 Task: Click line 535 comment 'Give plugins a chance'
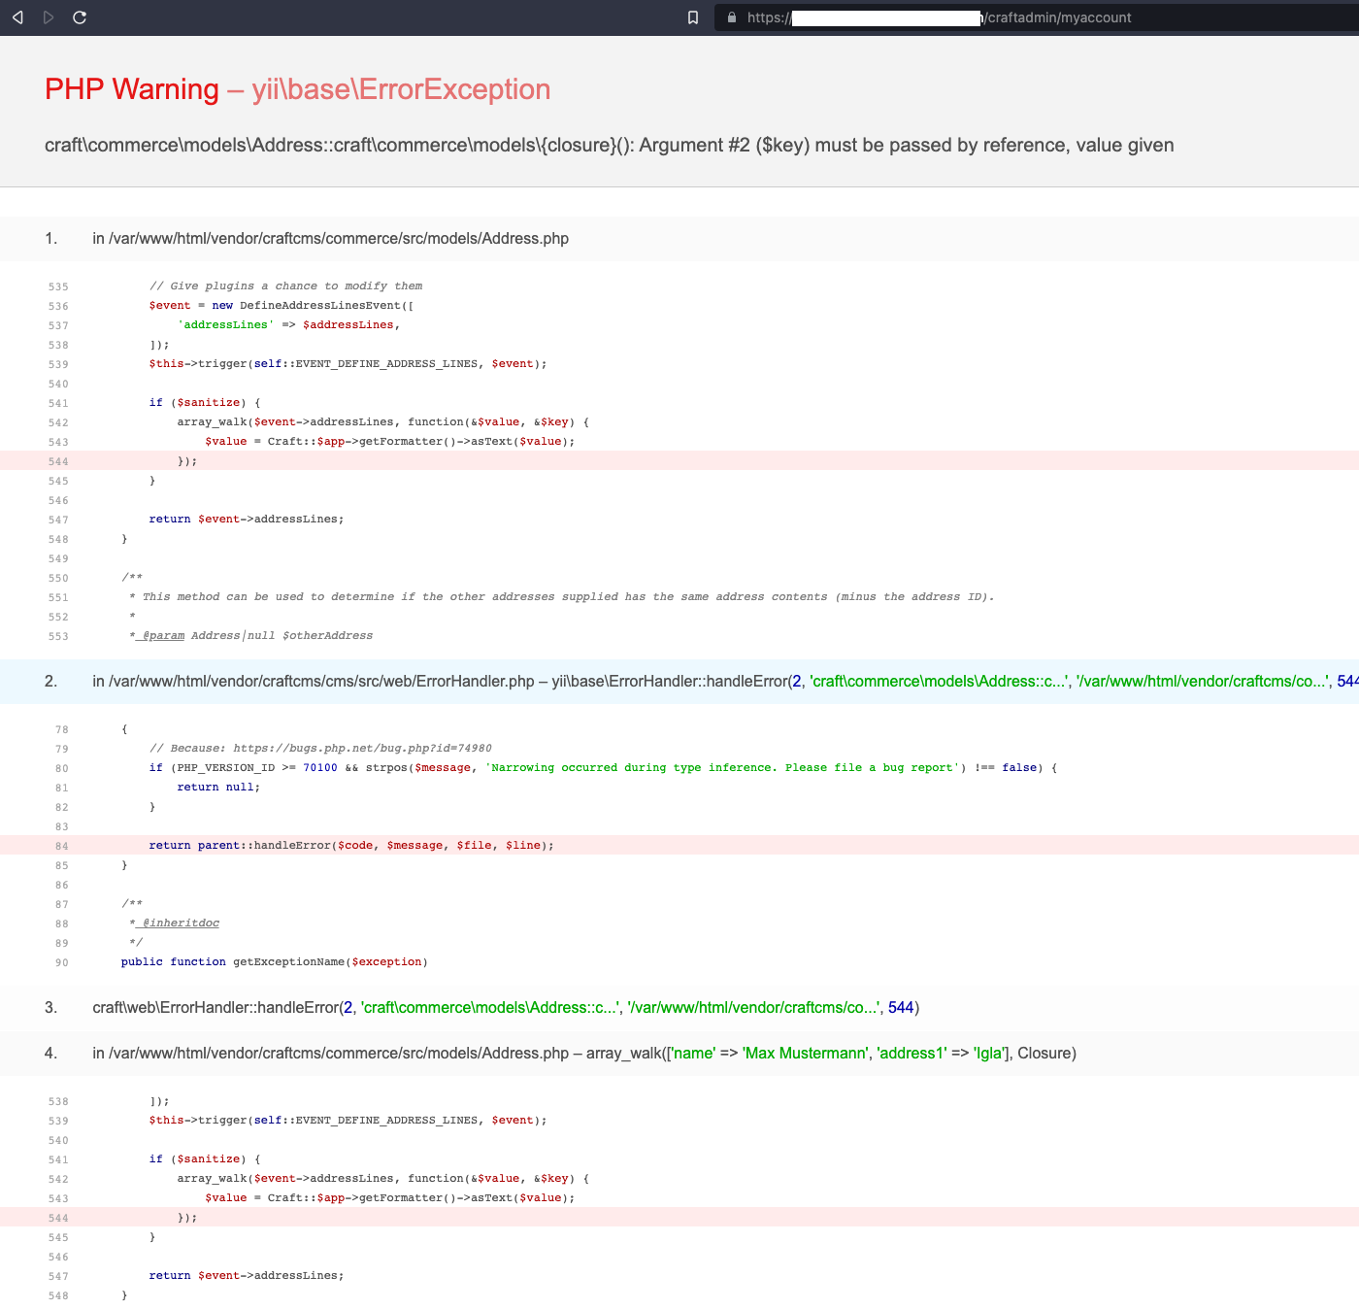(286, 286)
